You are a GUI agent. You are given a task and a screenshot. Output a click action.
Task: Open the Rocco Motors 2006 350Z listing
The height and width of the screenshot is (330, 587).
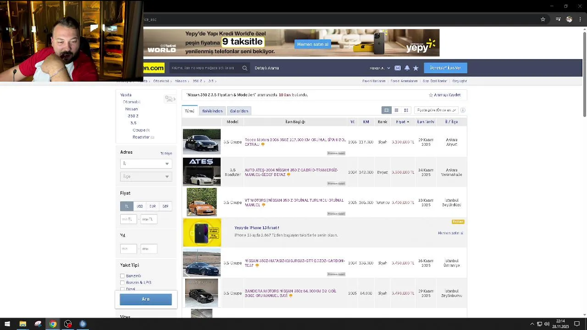295,142
